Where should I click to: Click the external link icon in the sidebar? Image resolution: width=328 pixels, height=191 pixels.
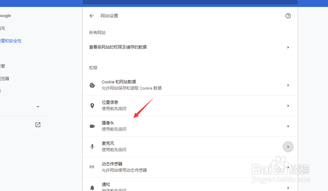(38, 124)
